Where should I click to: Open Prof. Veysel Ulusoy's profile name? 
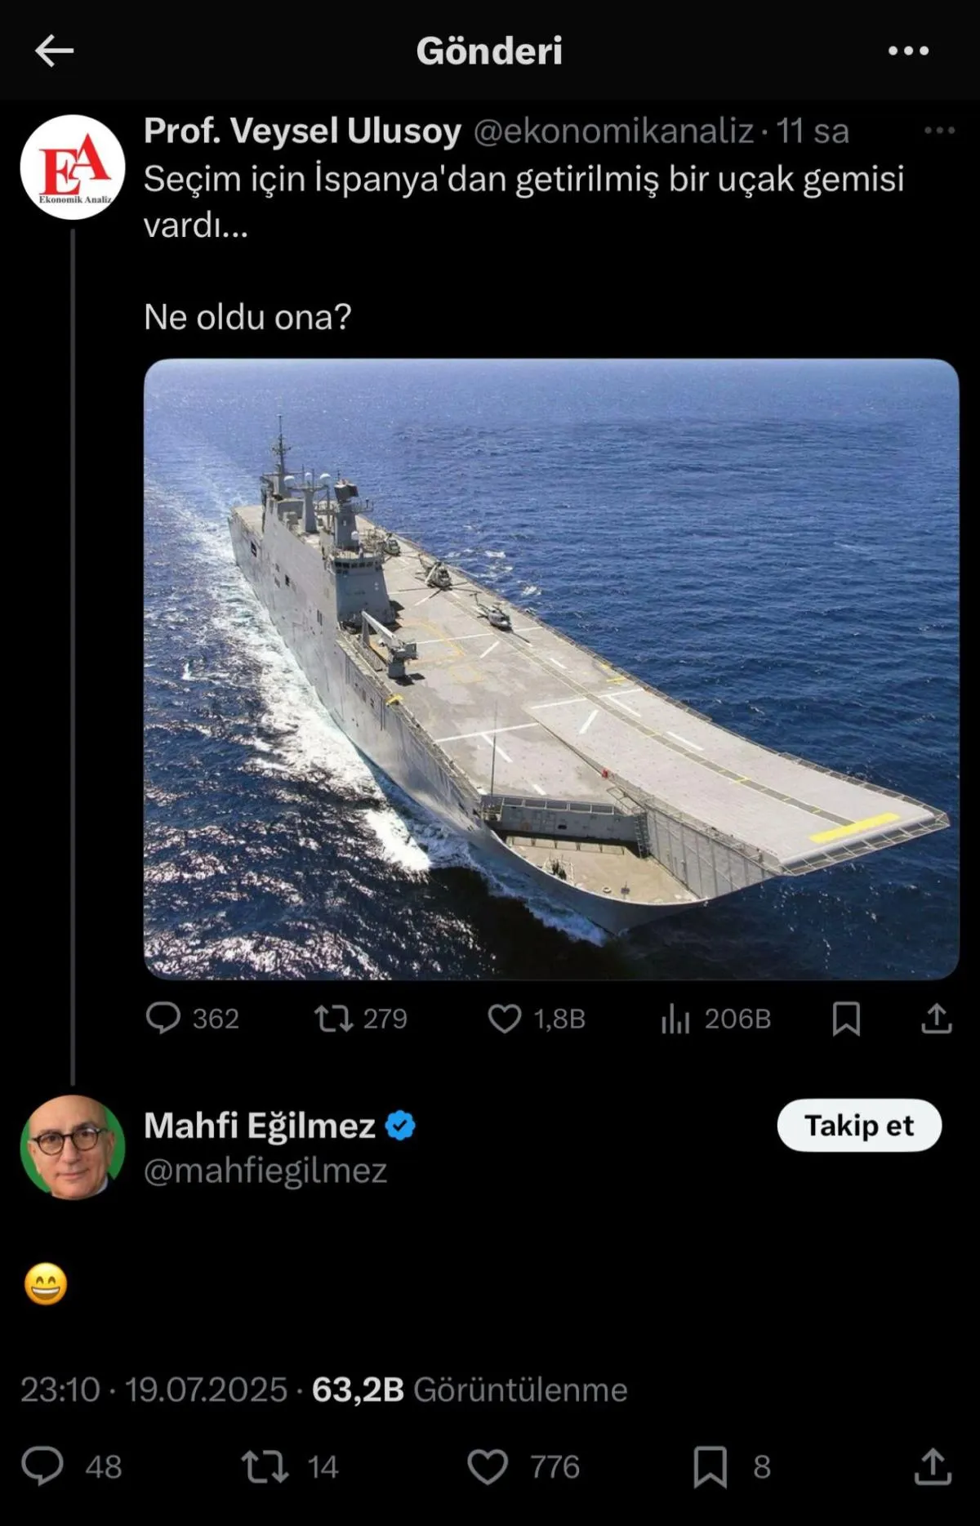point(303,131)
